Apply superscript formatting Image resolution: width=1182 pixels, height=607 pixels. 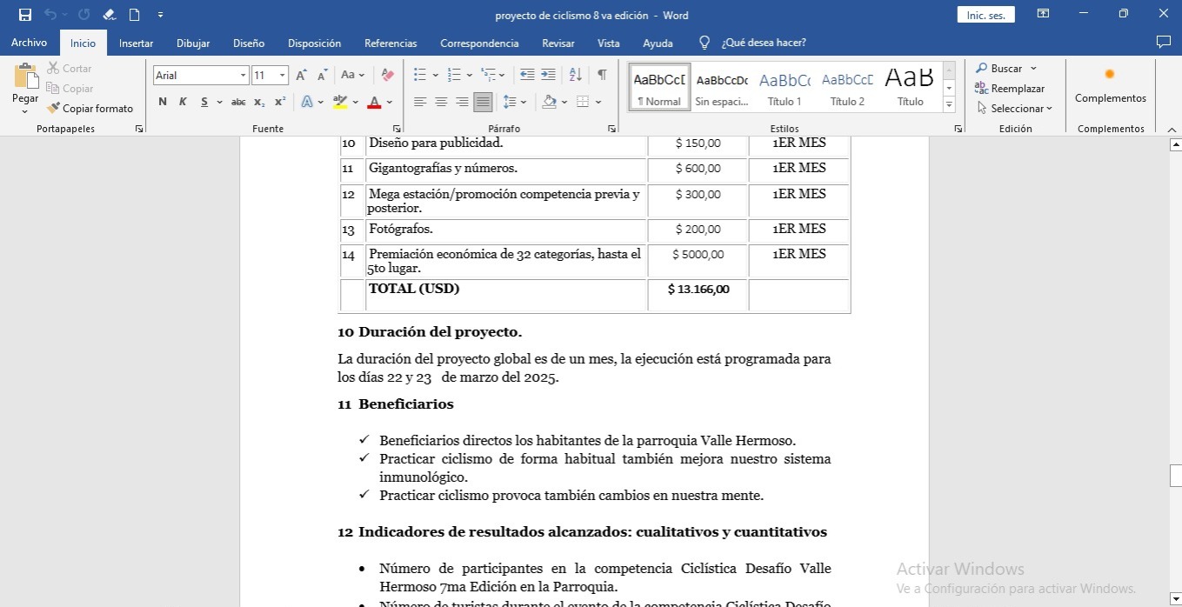click(x=280, y=102)
